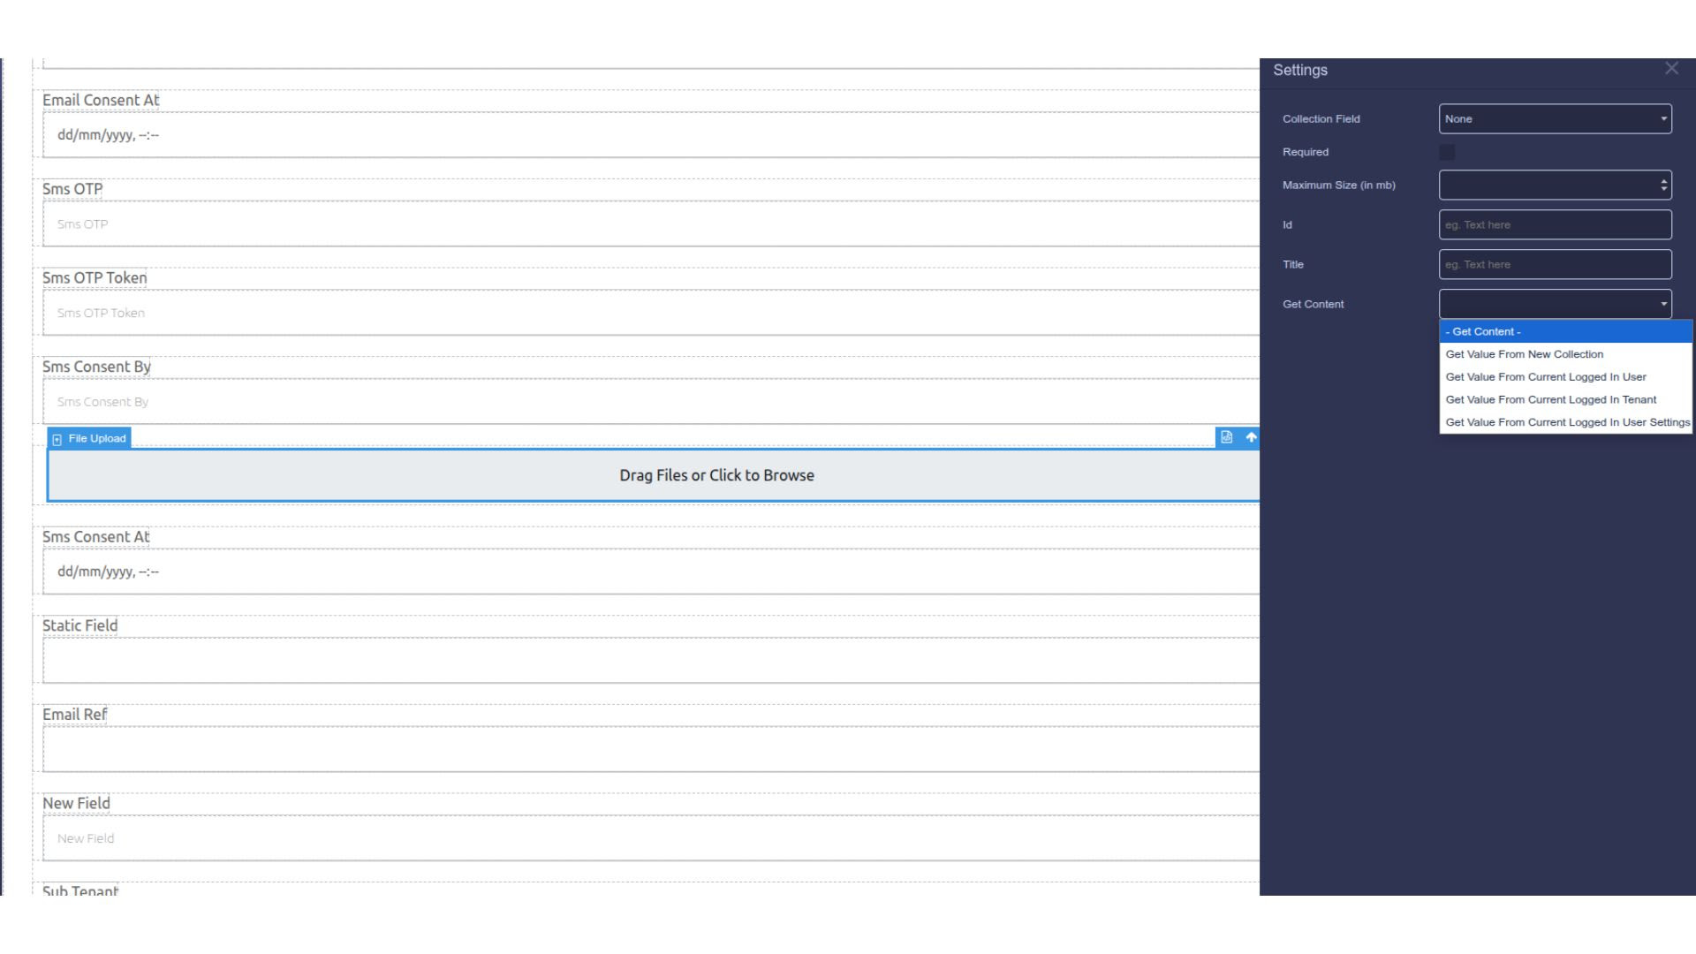The height and width of the screenshot is (954, 1696).
Task: Click the code file icon on File Upload toolbar
Action: pos(1226,437)
